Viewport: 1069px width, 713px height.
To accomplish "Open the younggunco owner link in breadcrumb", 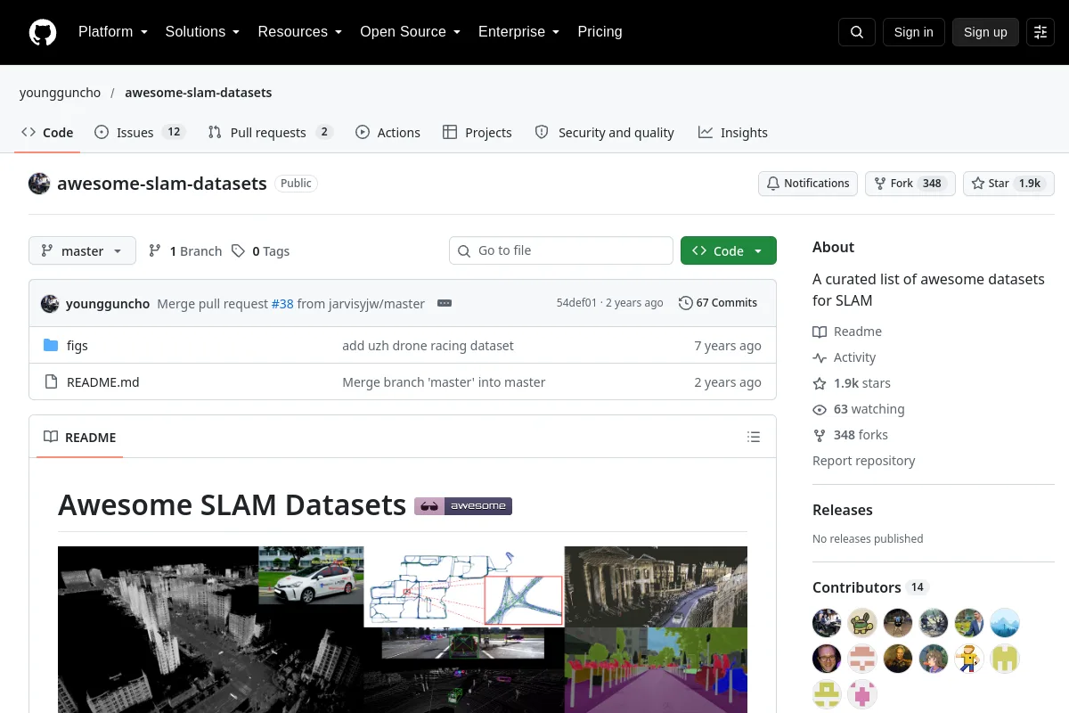I will pyautogui.click(x=60, y=93).
